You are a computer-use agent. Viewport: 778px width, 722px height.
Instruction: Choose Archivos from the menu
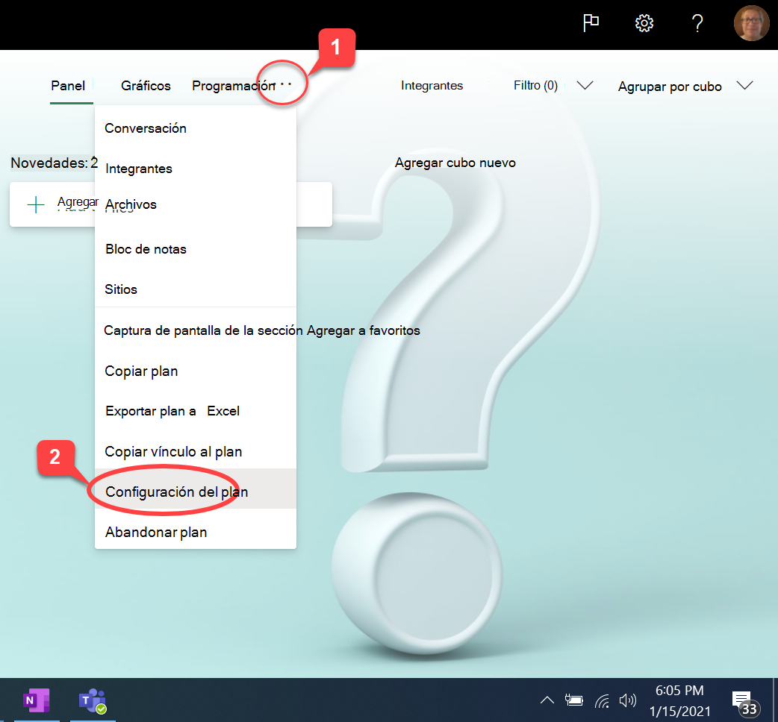click(x=196, y=204)
